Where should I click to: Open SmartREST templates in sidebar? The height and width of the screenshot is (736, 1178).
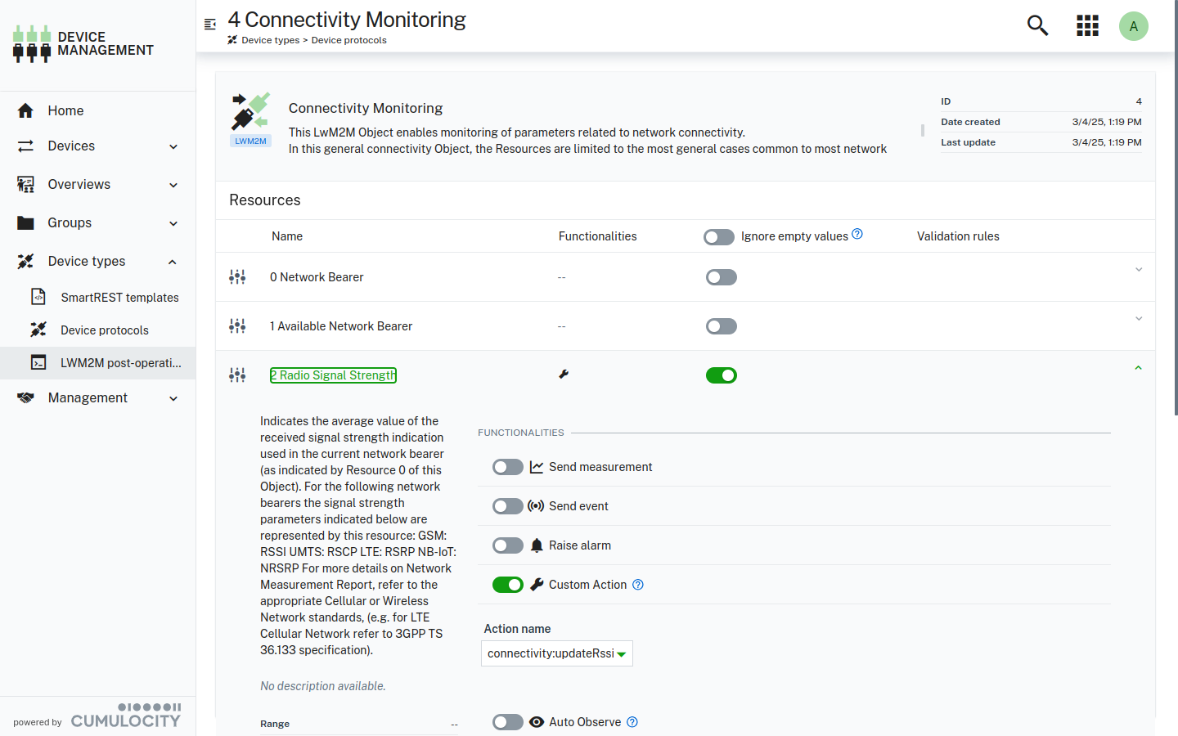pyautogui.click(x=119, y=298)
